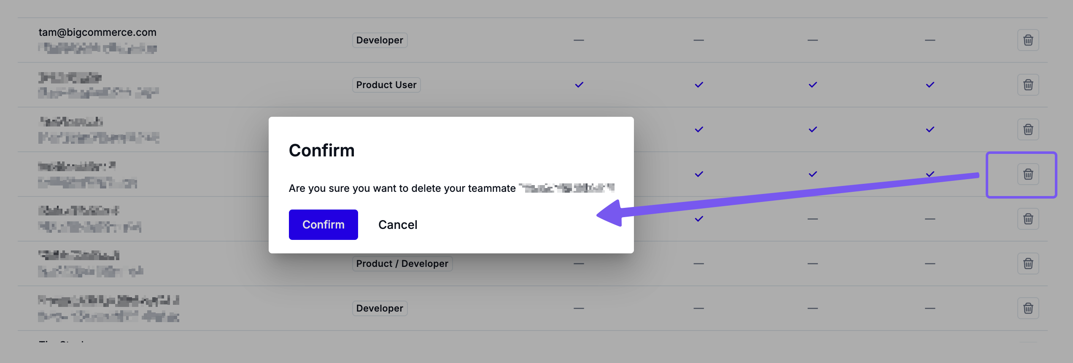Click the Confirm dialog heading
This screenshot has width=1073, height=363.
[x=321, y=151]
